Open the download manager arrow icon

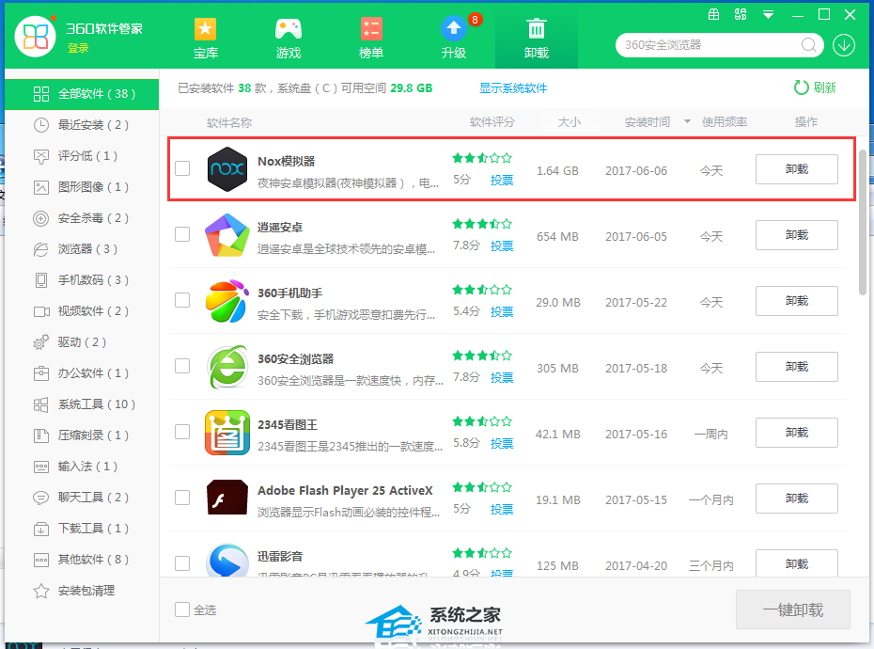844,45
